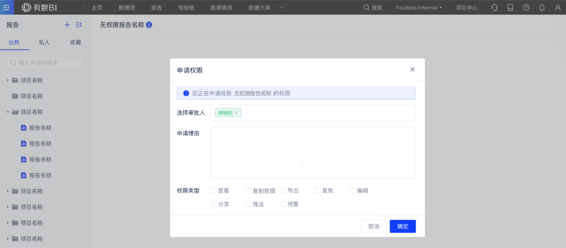Screen dimensions: 566x248
Task: Tick the 分享 permission checkbox
Action: coord(213,204)
